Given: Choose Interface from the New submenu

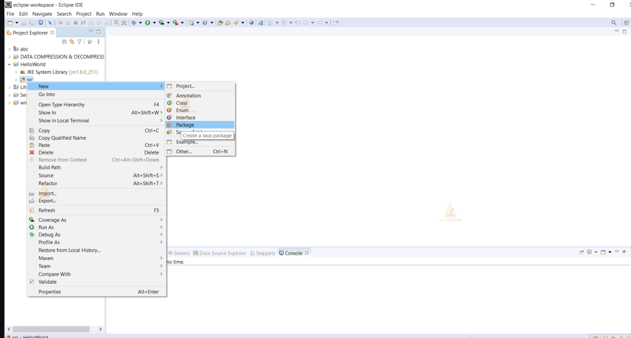Looking at the screenshot, I should 200,118.
